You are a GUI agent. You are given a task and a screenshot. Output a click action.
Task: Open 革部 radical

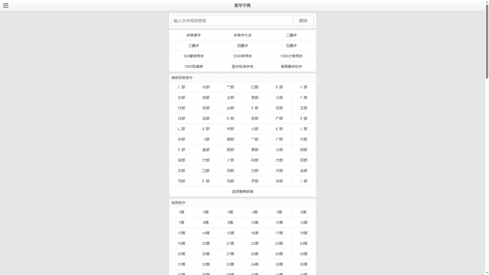(x=255, y=150)
